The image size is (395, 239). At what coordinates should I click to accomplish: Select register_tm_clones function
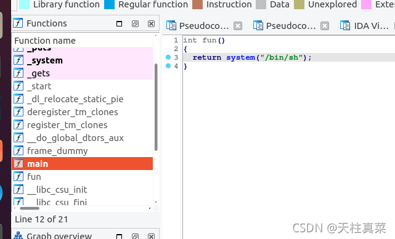click(x=83, y=125)
